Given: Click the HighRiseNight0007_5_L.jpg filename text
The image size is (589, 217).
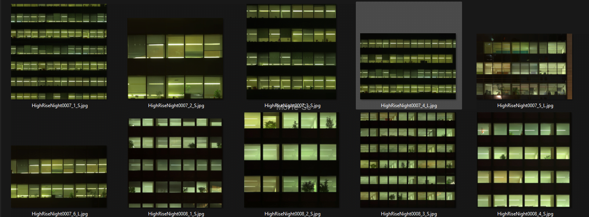Looking at the screenshot, I should click(525, 106).
